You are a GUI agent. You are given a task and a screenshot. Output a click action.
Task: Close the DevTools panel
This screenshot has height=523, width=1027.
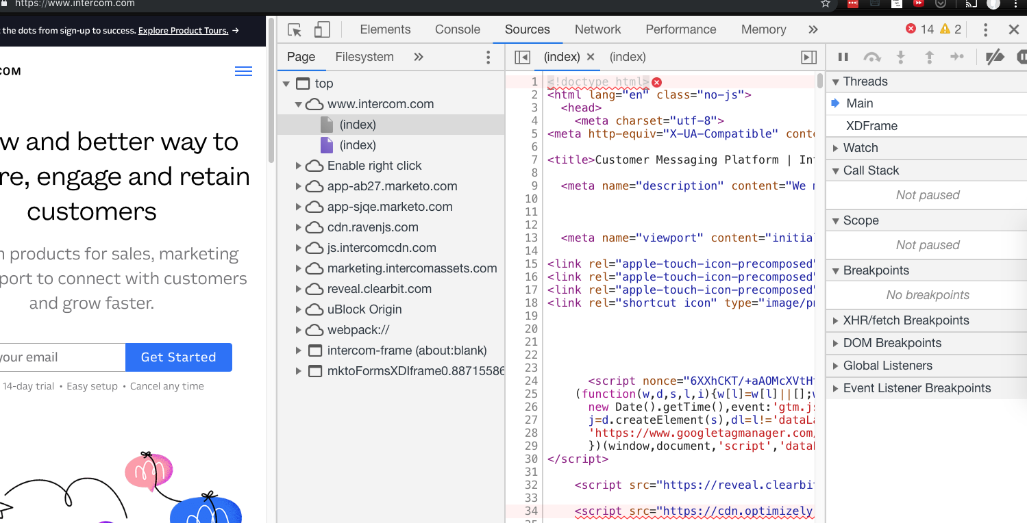[1014, 29]
